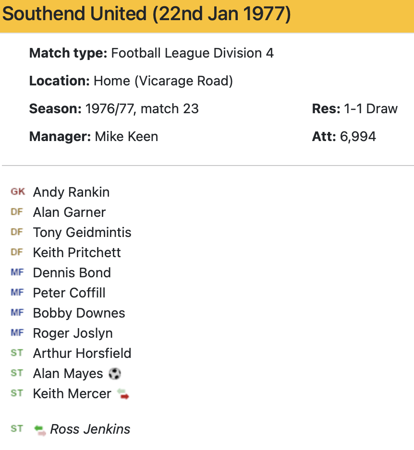
Task: Click substituted-on arrows icon before Ross Jenkins
Action: point(40,429)
